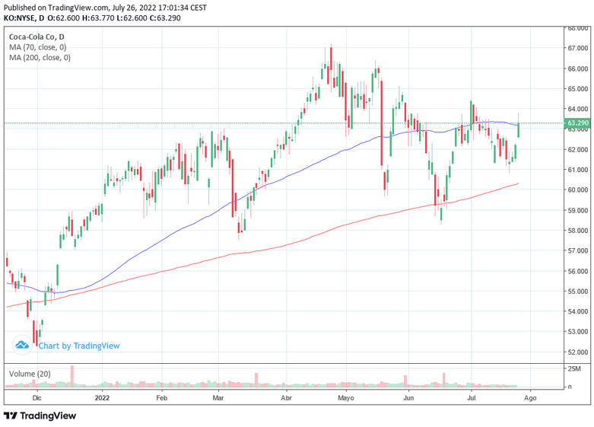
Task: Click the 58.000 price axis label
Action: (578, 231)
